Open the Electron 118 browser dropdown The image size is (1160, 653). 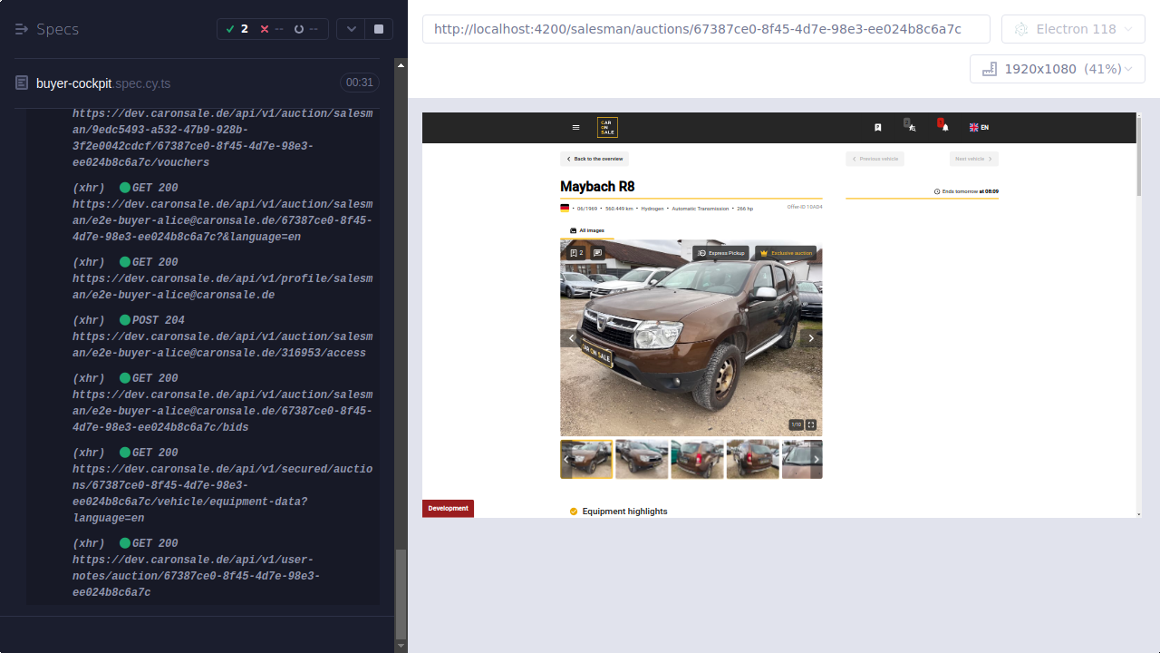1073,28
